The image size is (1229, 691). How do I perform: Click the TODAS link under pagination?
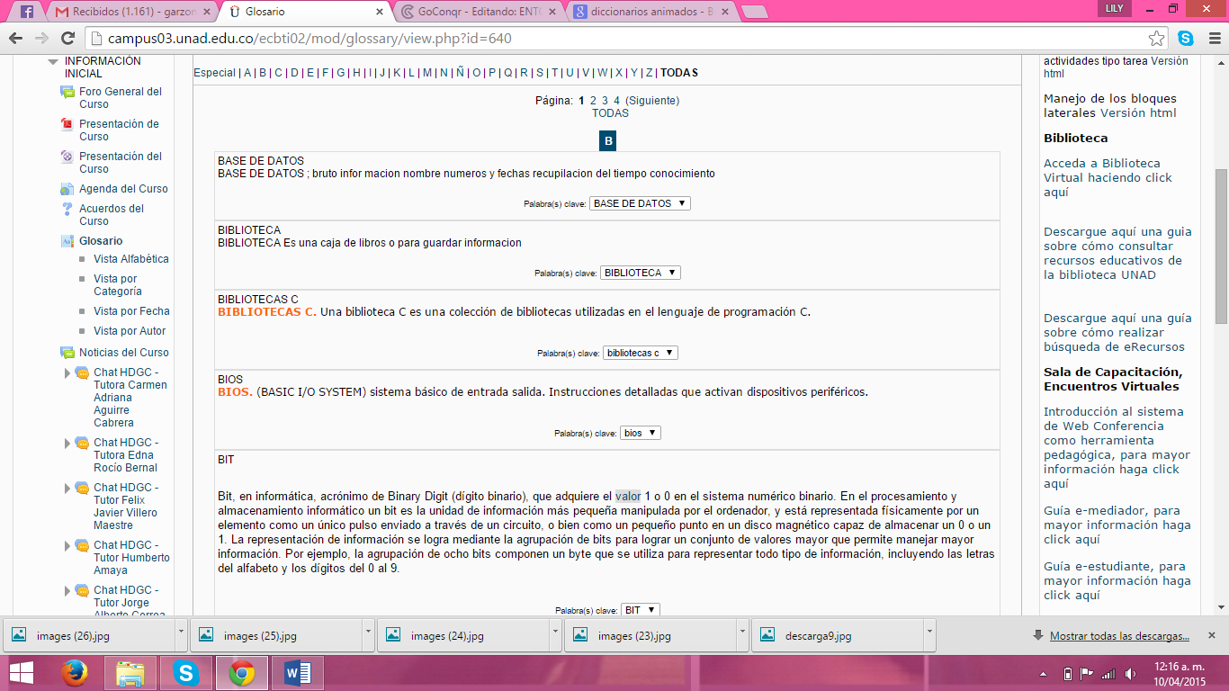610,113
